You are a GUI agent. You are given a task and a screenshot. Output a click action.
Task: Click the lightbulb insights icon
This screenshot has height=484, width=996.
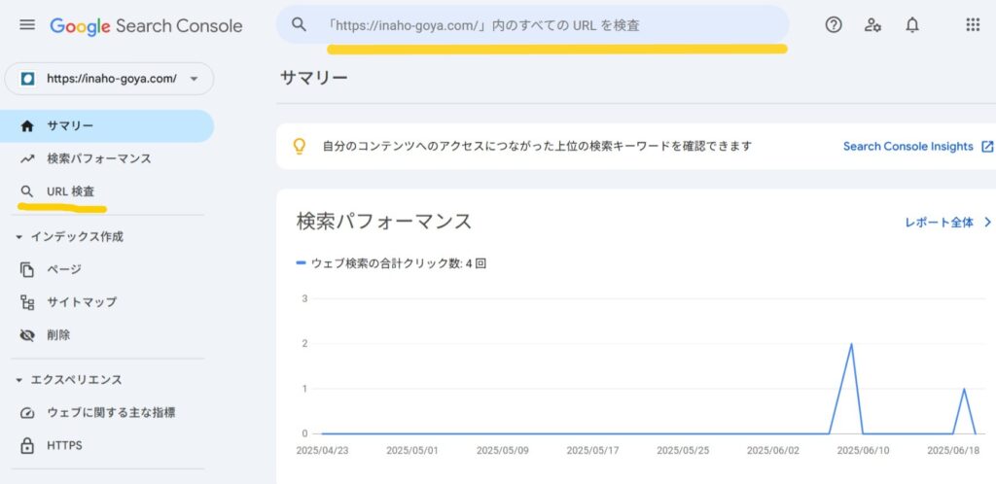coord(300,147)
